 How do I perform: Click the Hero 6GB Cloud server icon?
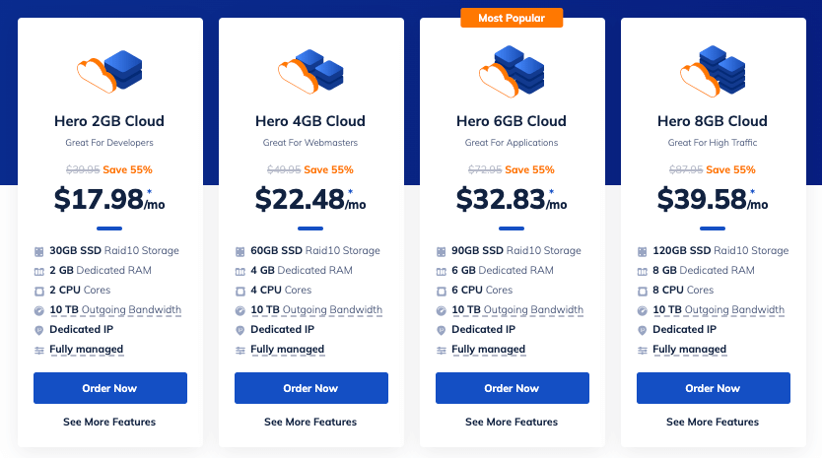(x=512, y=69)
